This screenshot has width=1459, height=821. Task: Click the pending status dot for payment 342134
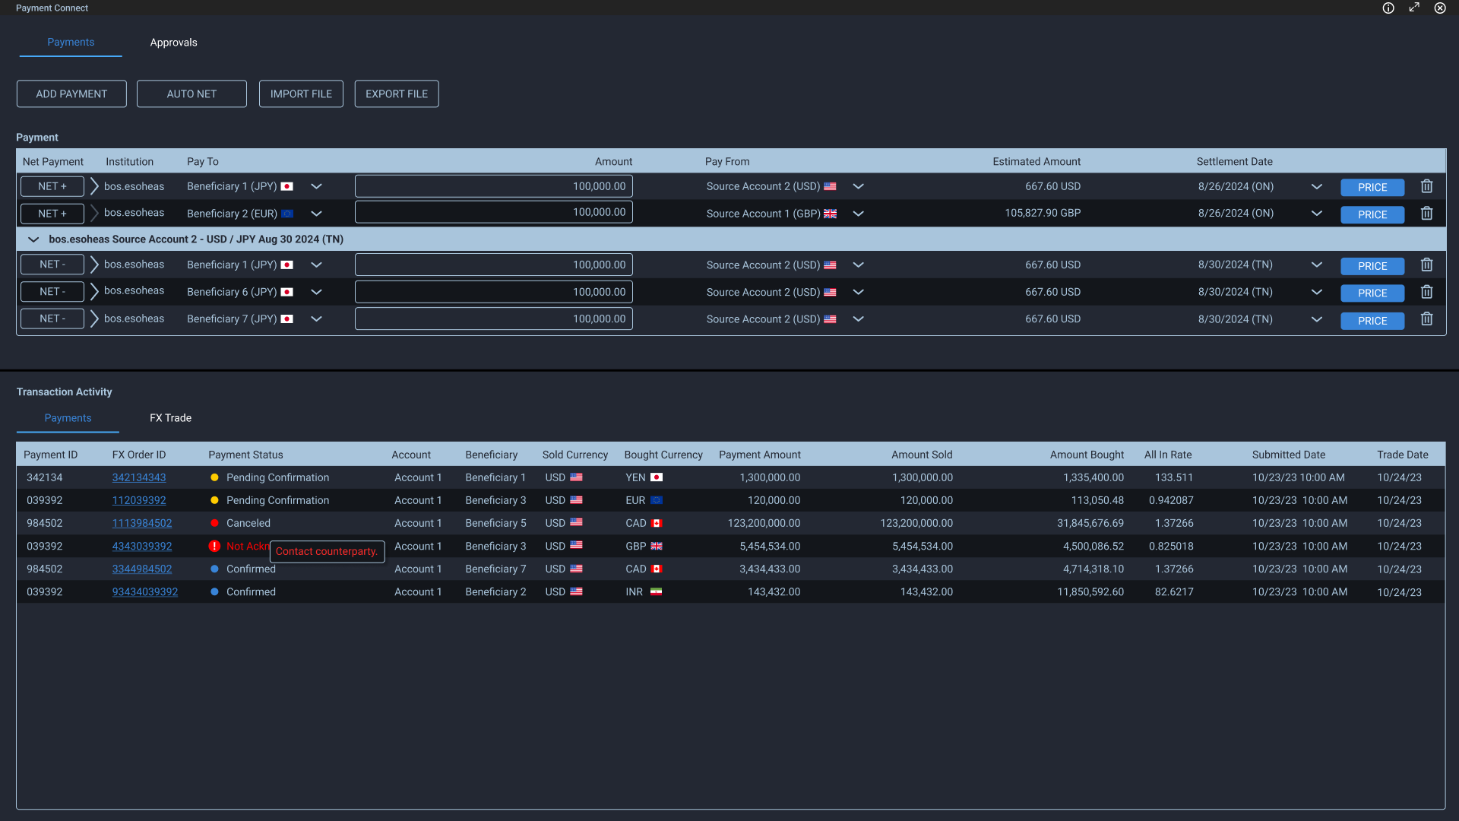[x=215, y=477]
